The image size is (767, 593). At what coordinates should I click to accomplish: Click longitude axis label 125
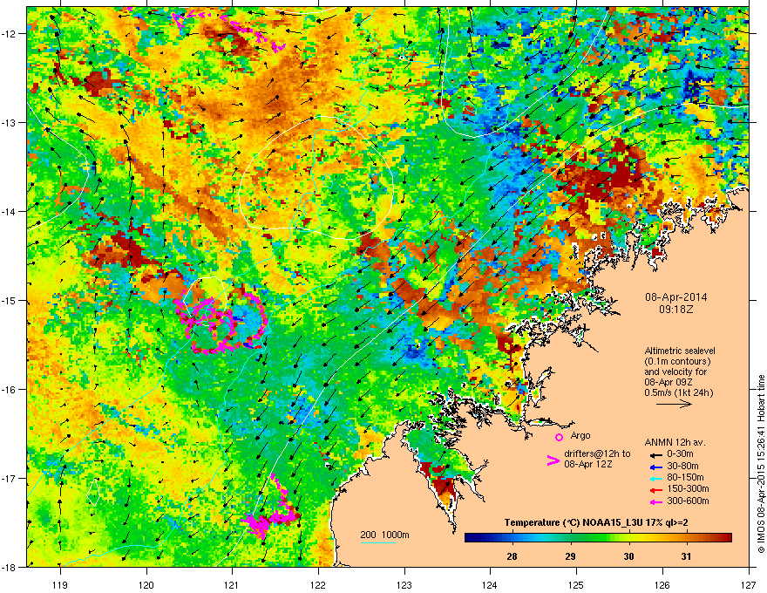coord(576,584)
